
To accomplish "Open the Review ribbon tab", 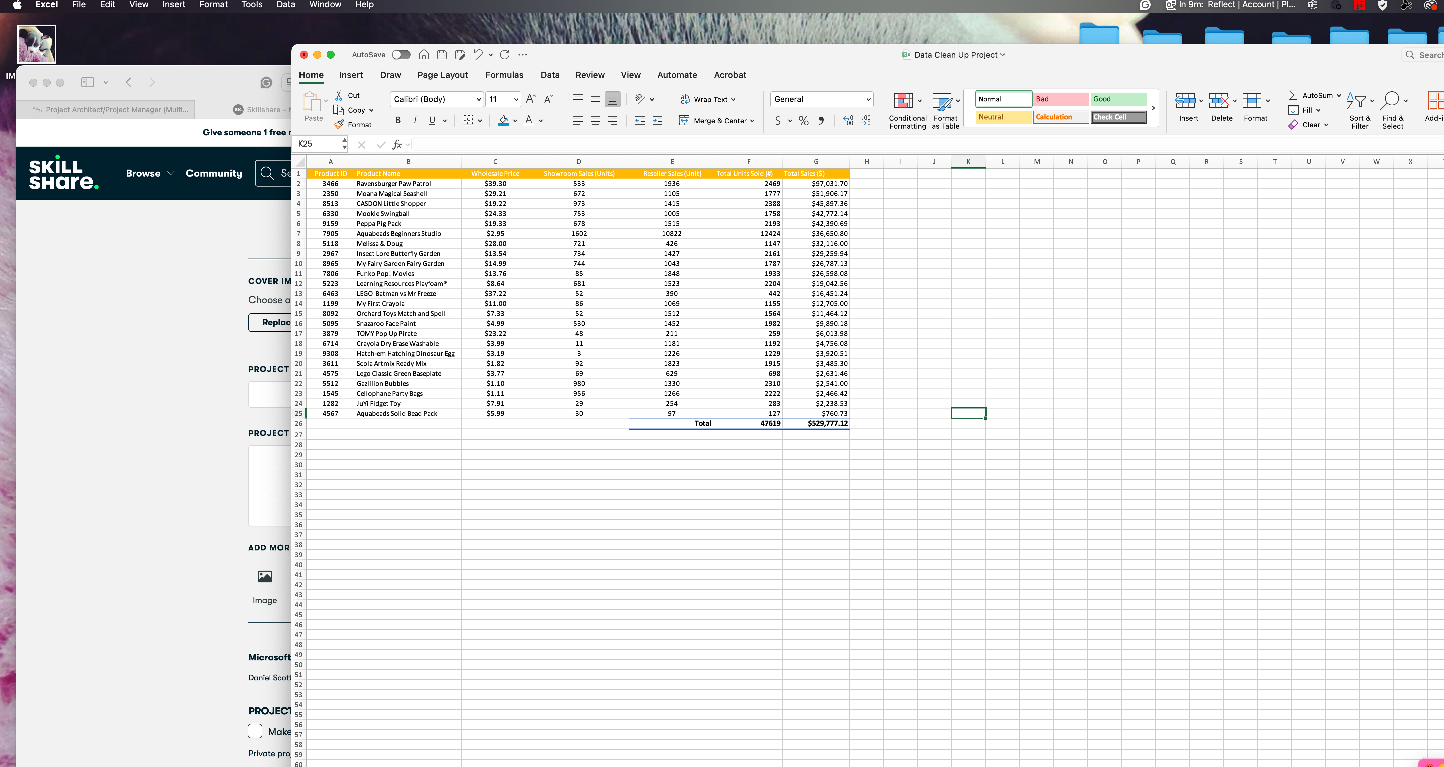I will pos(590,75).
